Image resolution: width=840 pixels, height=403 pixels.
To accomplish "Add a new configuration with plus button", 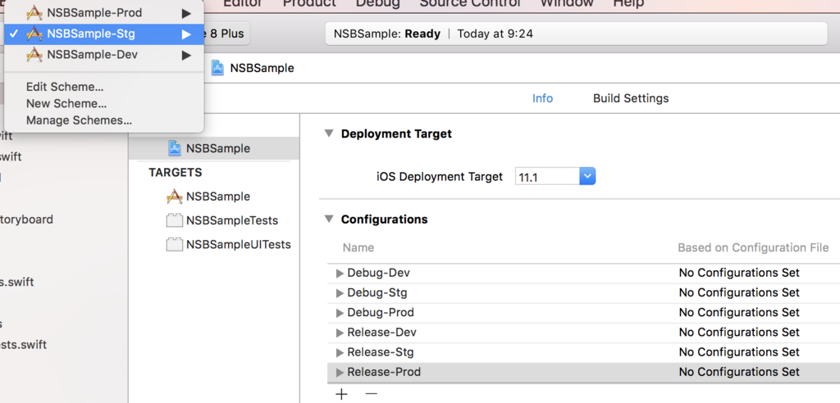I will coord(342,395).
